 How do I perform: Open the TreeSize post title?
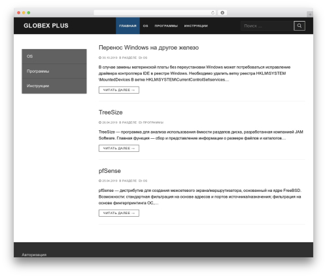click(x=111, y=112)
